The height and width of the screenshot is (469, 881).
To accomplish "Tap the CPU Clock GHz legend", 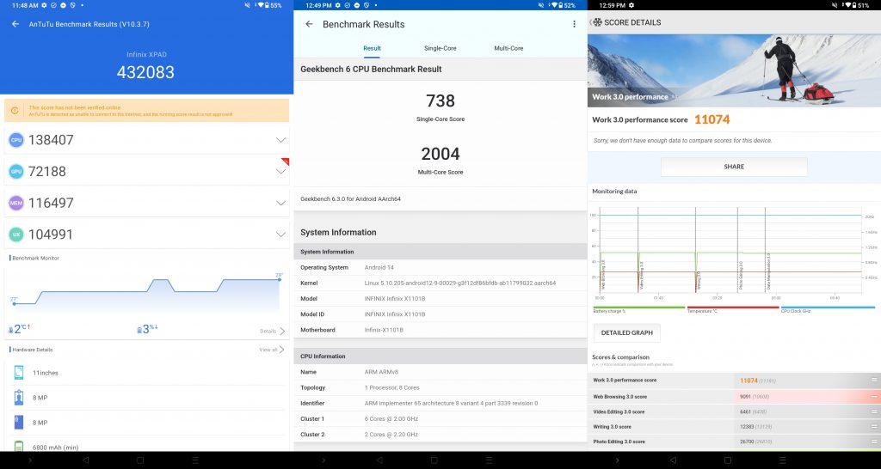I will (828, 309).
